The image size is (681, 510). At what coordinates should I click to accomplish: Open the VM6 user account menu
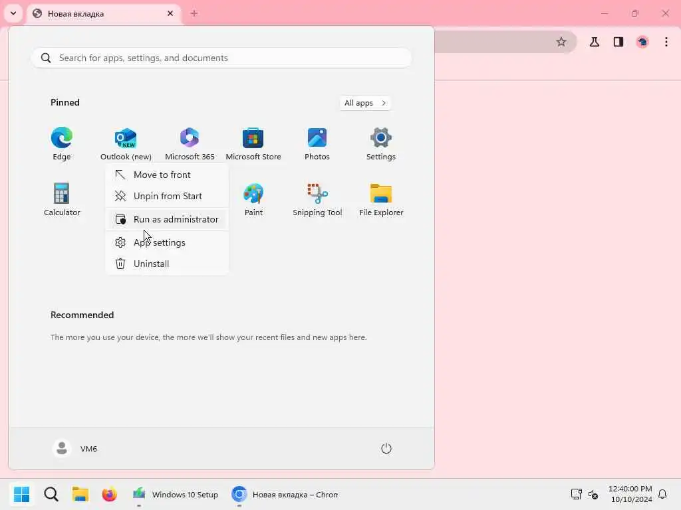(75, 448)
